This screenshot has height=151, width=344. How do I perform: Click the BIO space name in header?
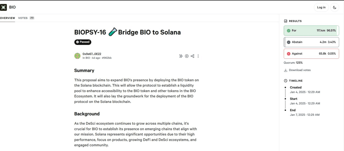tap(12, 7)
